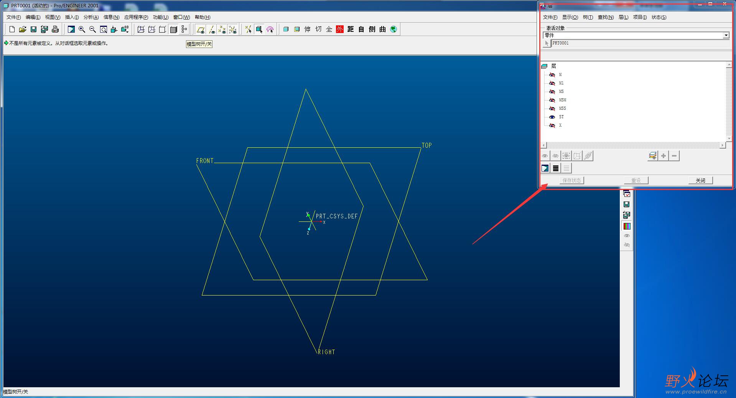Click the 距 toolbar button
736x398 pixels.
(x=351, y=29)
